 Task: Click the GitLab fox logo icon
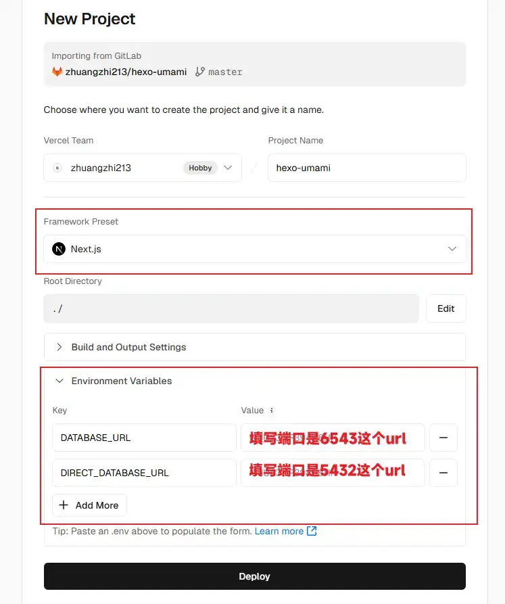point(57,72)
